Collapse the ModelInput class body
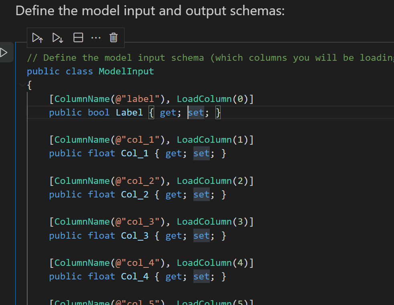Screen dimensions: 394x305 23,85
